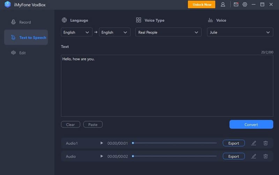
Task: Click the Audio clip name in the second row
Action: 71,156
